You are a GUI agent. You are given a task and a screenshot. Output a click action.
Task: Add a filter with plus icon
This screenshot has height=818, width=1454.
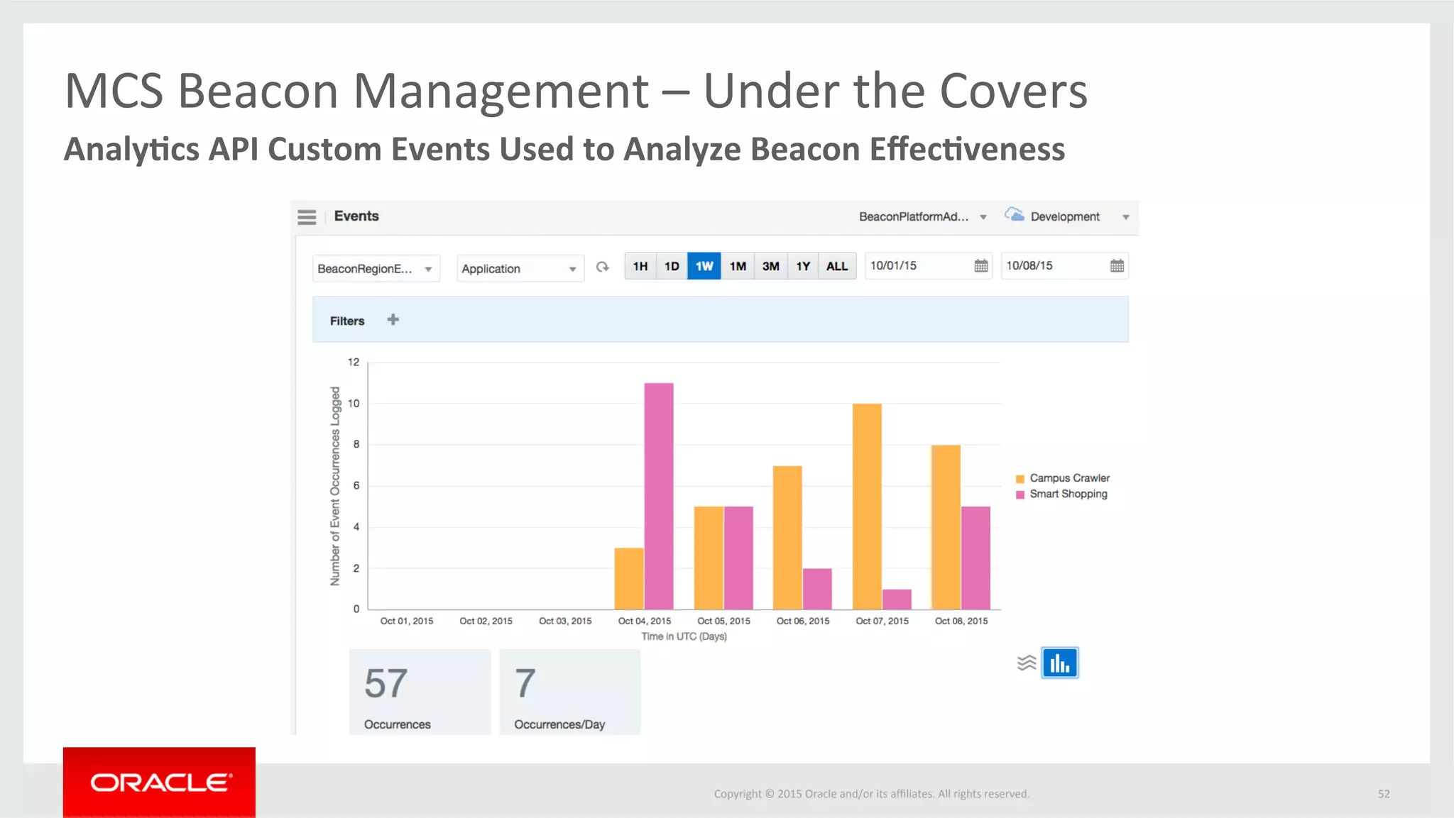pyautogui.click(x=393, y=320)
